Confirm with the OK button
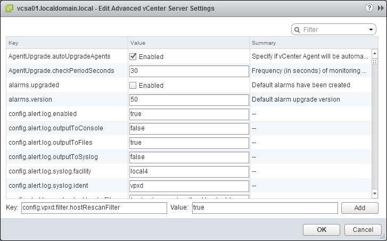 point(322,230)
